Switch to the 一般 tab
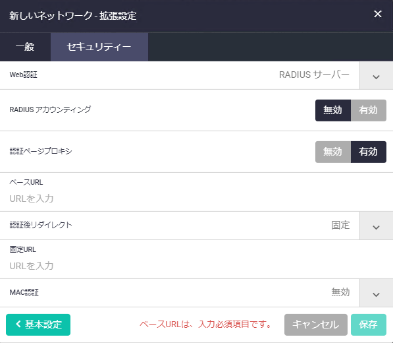This screenshot has width=393, height=343. pos(25,47)
